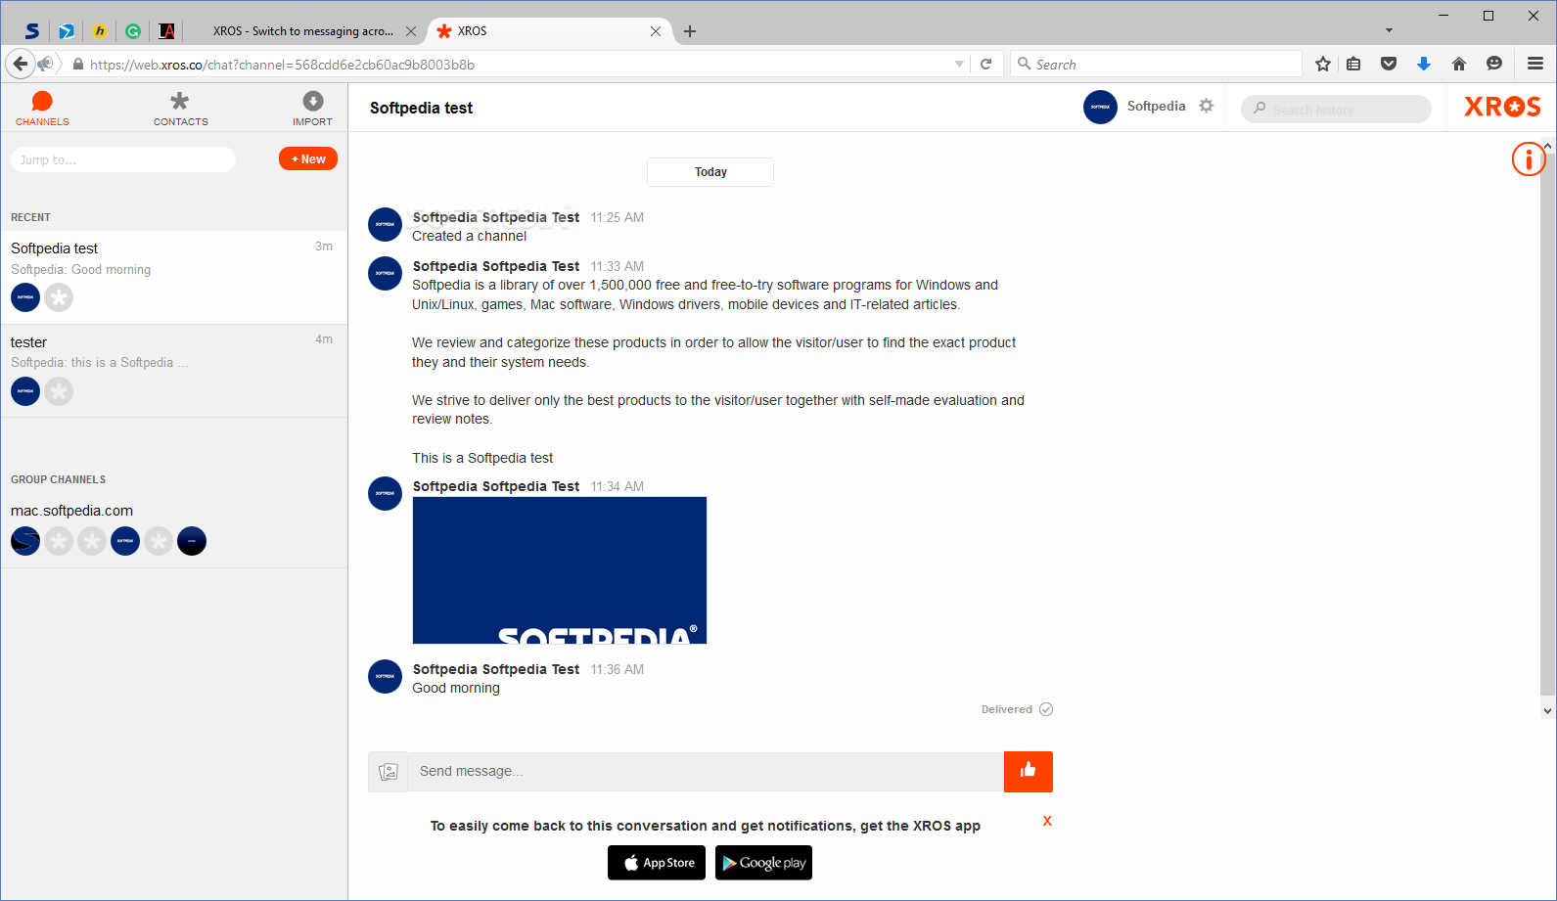Open the Softpedia test recent channel

point(174,278)
